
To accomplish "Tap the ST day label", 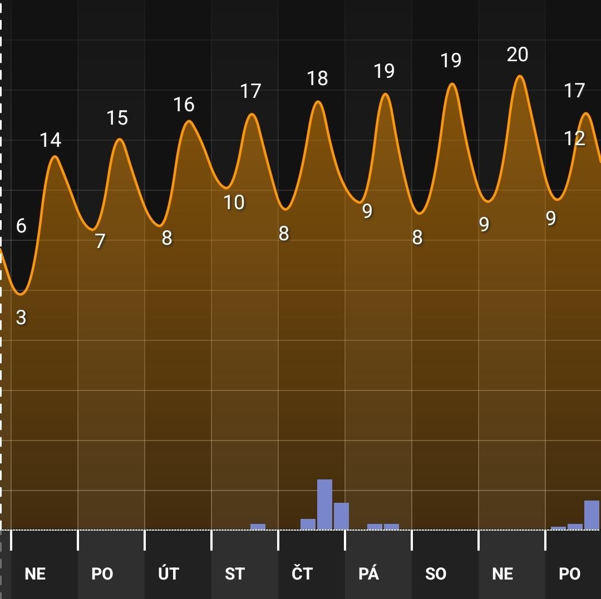I will click(235, 573).
